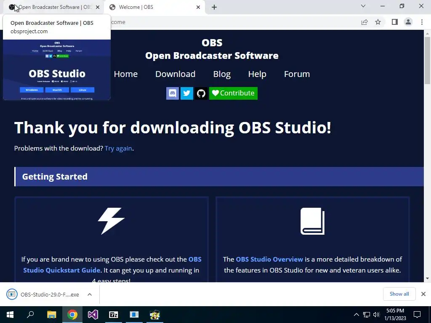The height and width of the screenshot is (323, 431).
Task: Open the Blog nav link
Action: click(222, 74)
